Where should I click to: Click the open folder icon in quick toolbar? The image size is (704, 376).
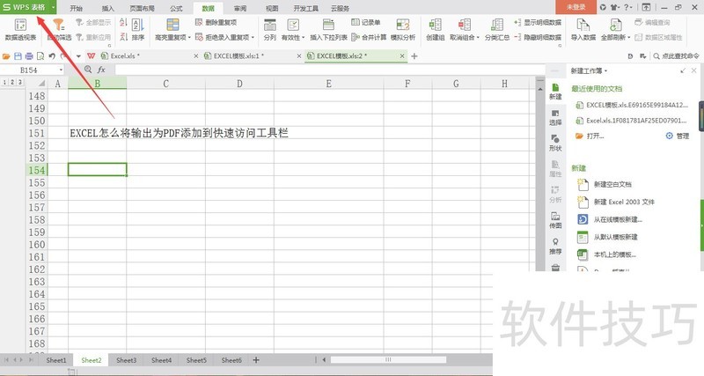[6, 56]
